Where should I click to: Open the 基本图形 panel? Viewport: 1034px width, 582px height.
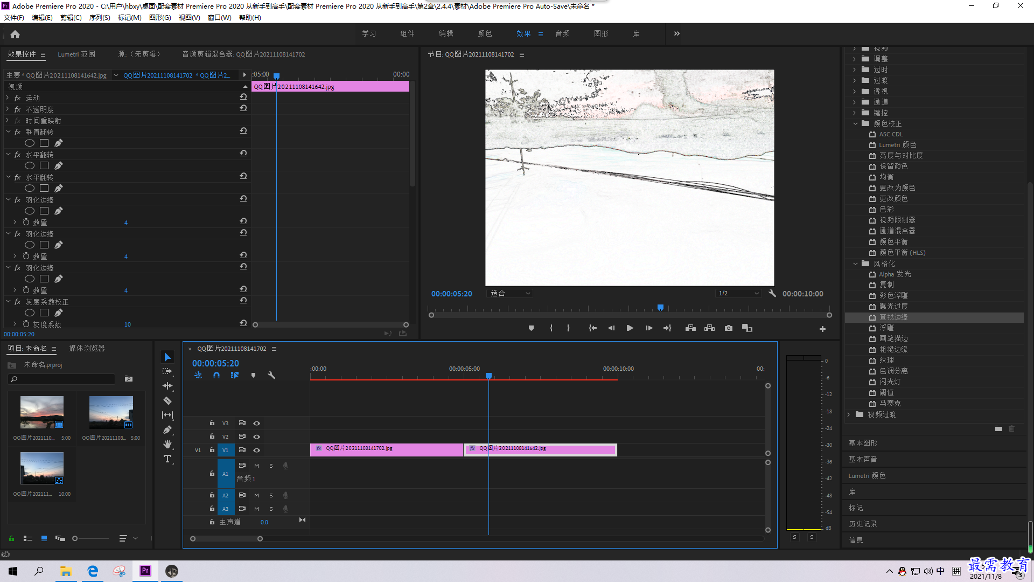click(x=863, y=443)
